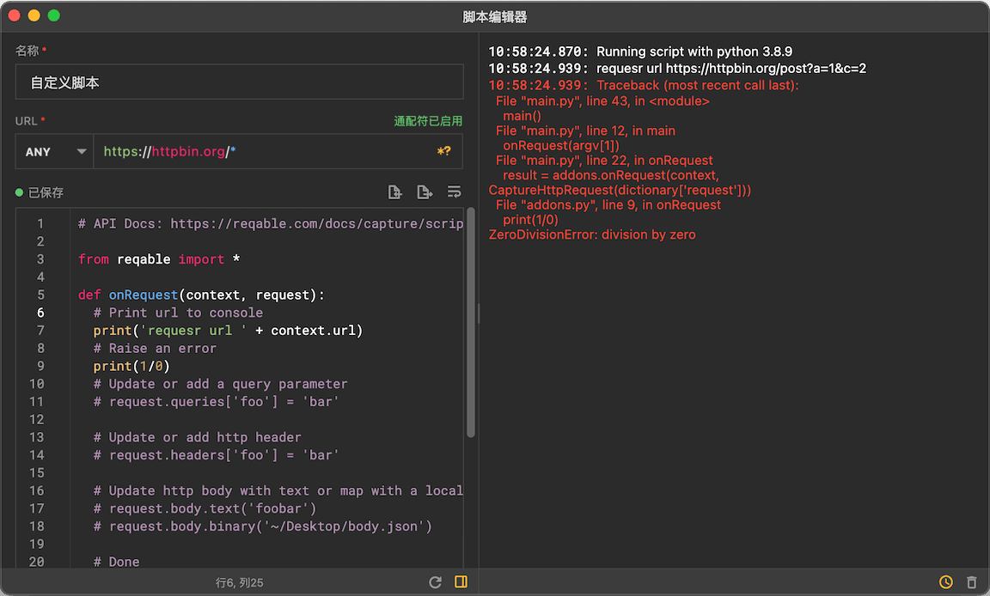The width and height of the screenshot is (990, 596).
Task: Clear console output with the trash icon
Action: point(972,582)
